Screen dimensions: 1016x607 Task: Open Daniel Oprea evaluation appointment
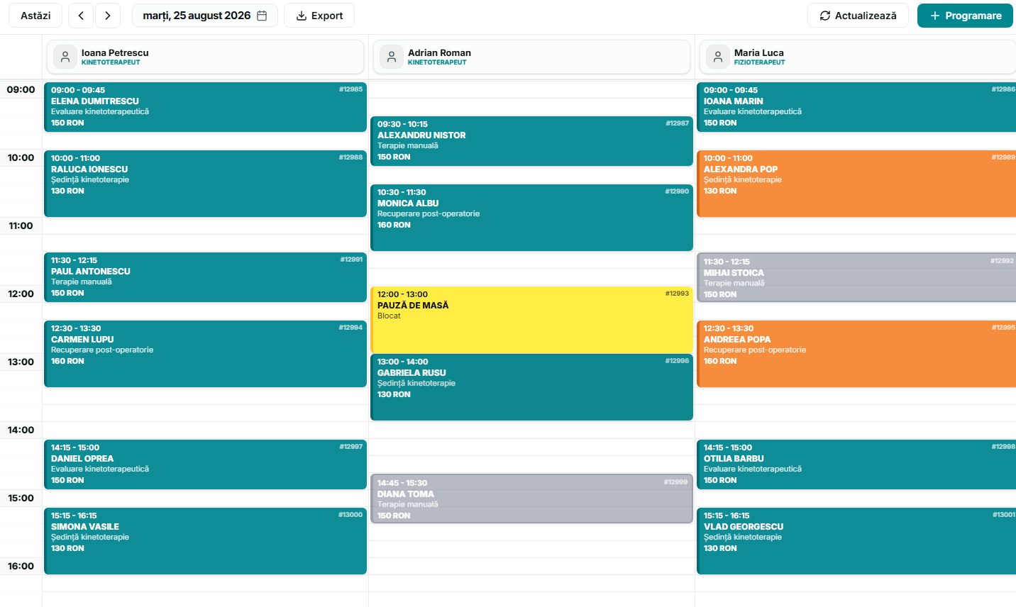(x=205, y=464)
